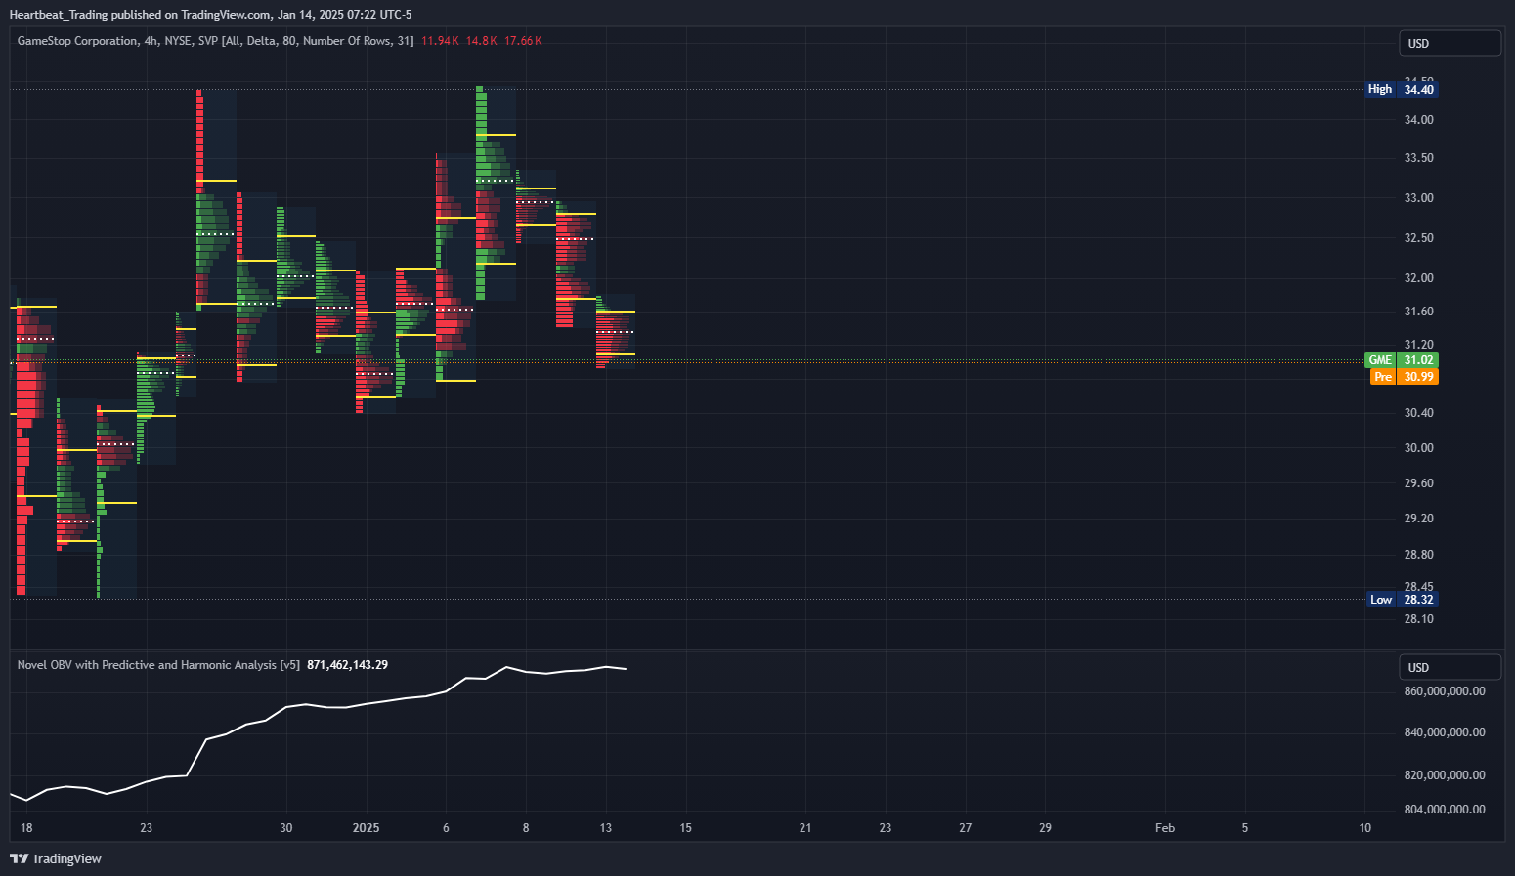Click the 15 date label on time axis
Viewport: 1515px width, 876px height.
point(686,828)
